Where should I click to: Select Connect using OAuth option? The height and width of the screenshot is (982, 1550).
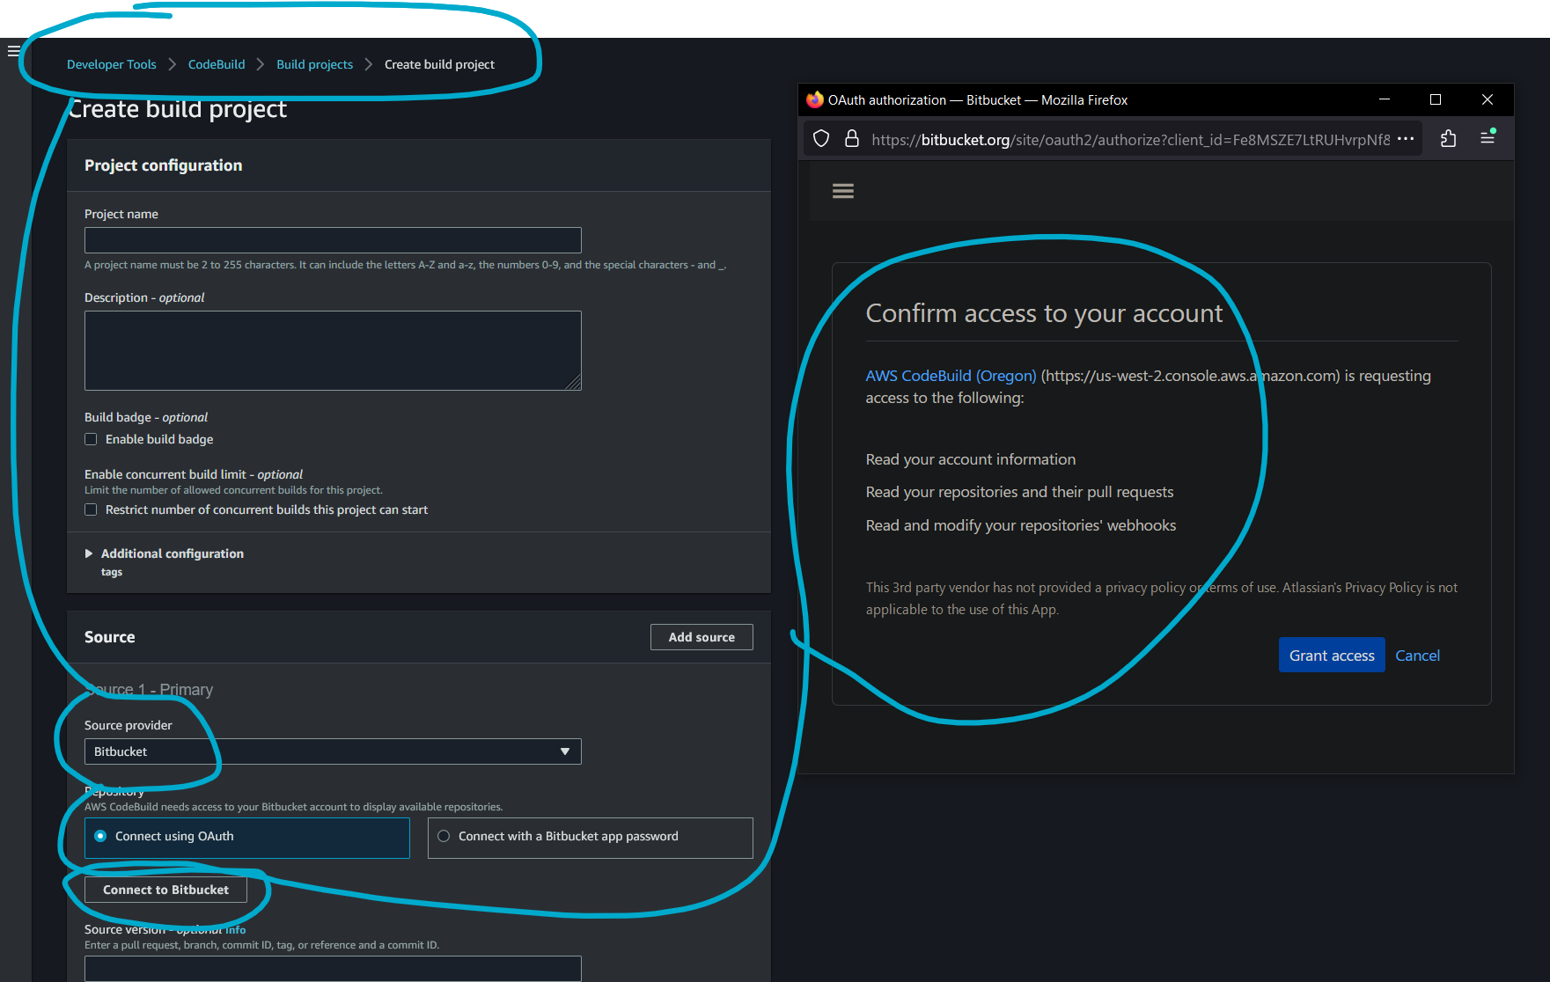247,837
